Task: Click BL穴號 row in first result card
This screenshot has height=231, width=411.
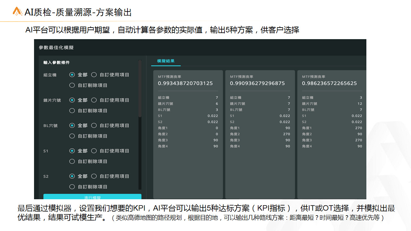Action: pyautogui.click(x=188, y=110)
